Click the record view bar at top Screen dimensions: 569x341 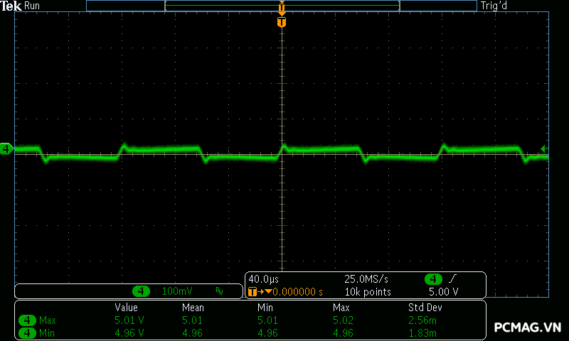click(282, 6)
